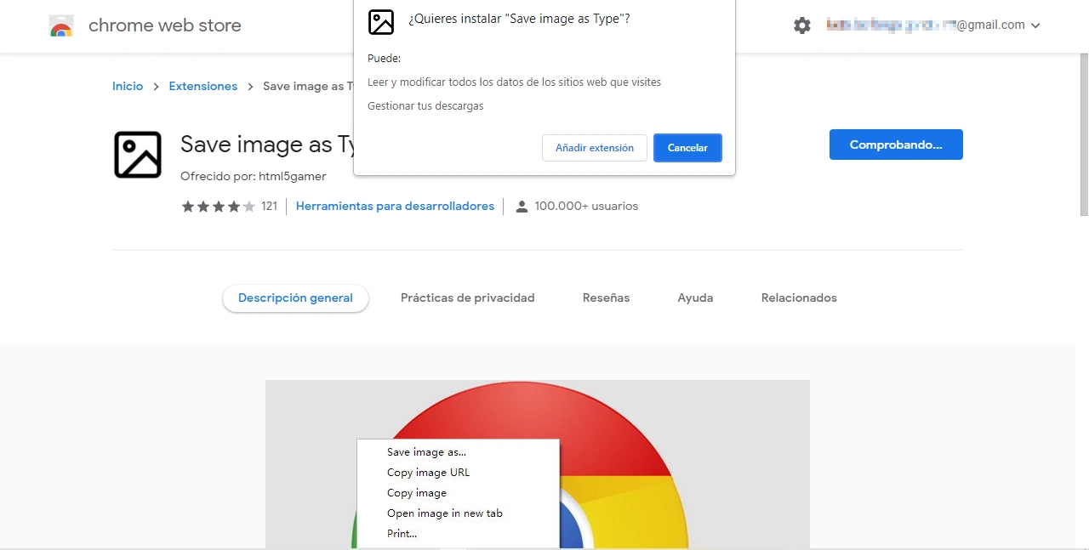Click the 'Gestionar tus descargas' permission text
The image size is (1089, 550).
[x=425, y=106]
